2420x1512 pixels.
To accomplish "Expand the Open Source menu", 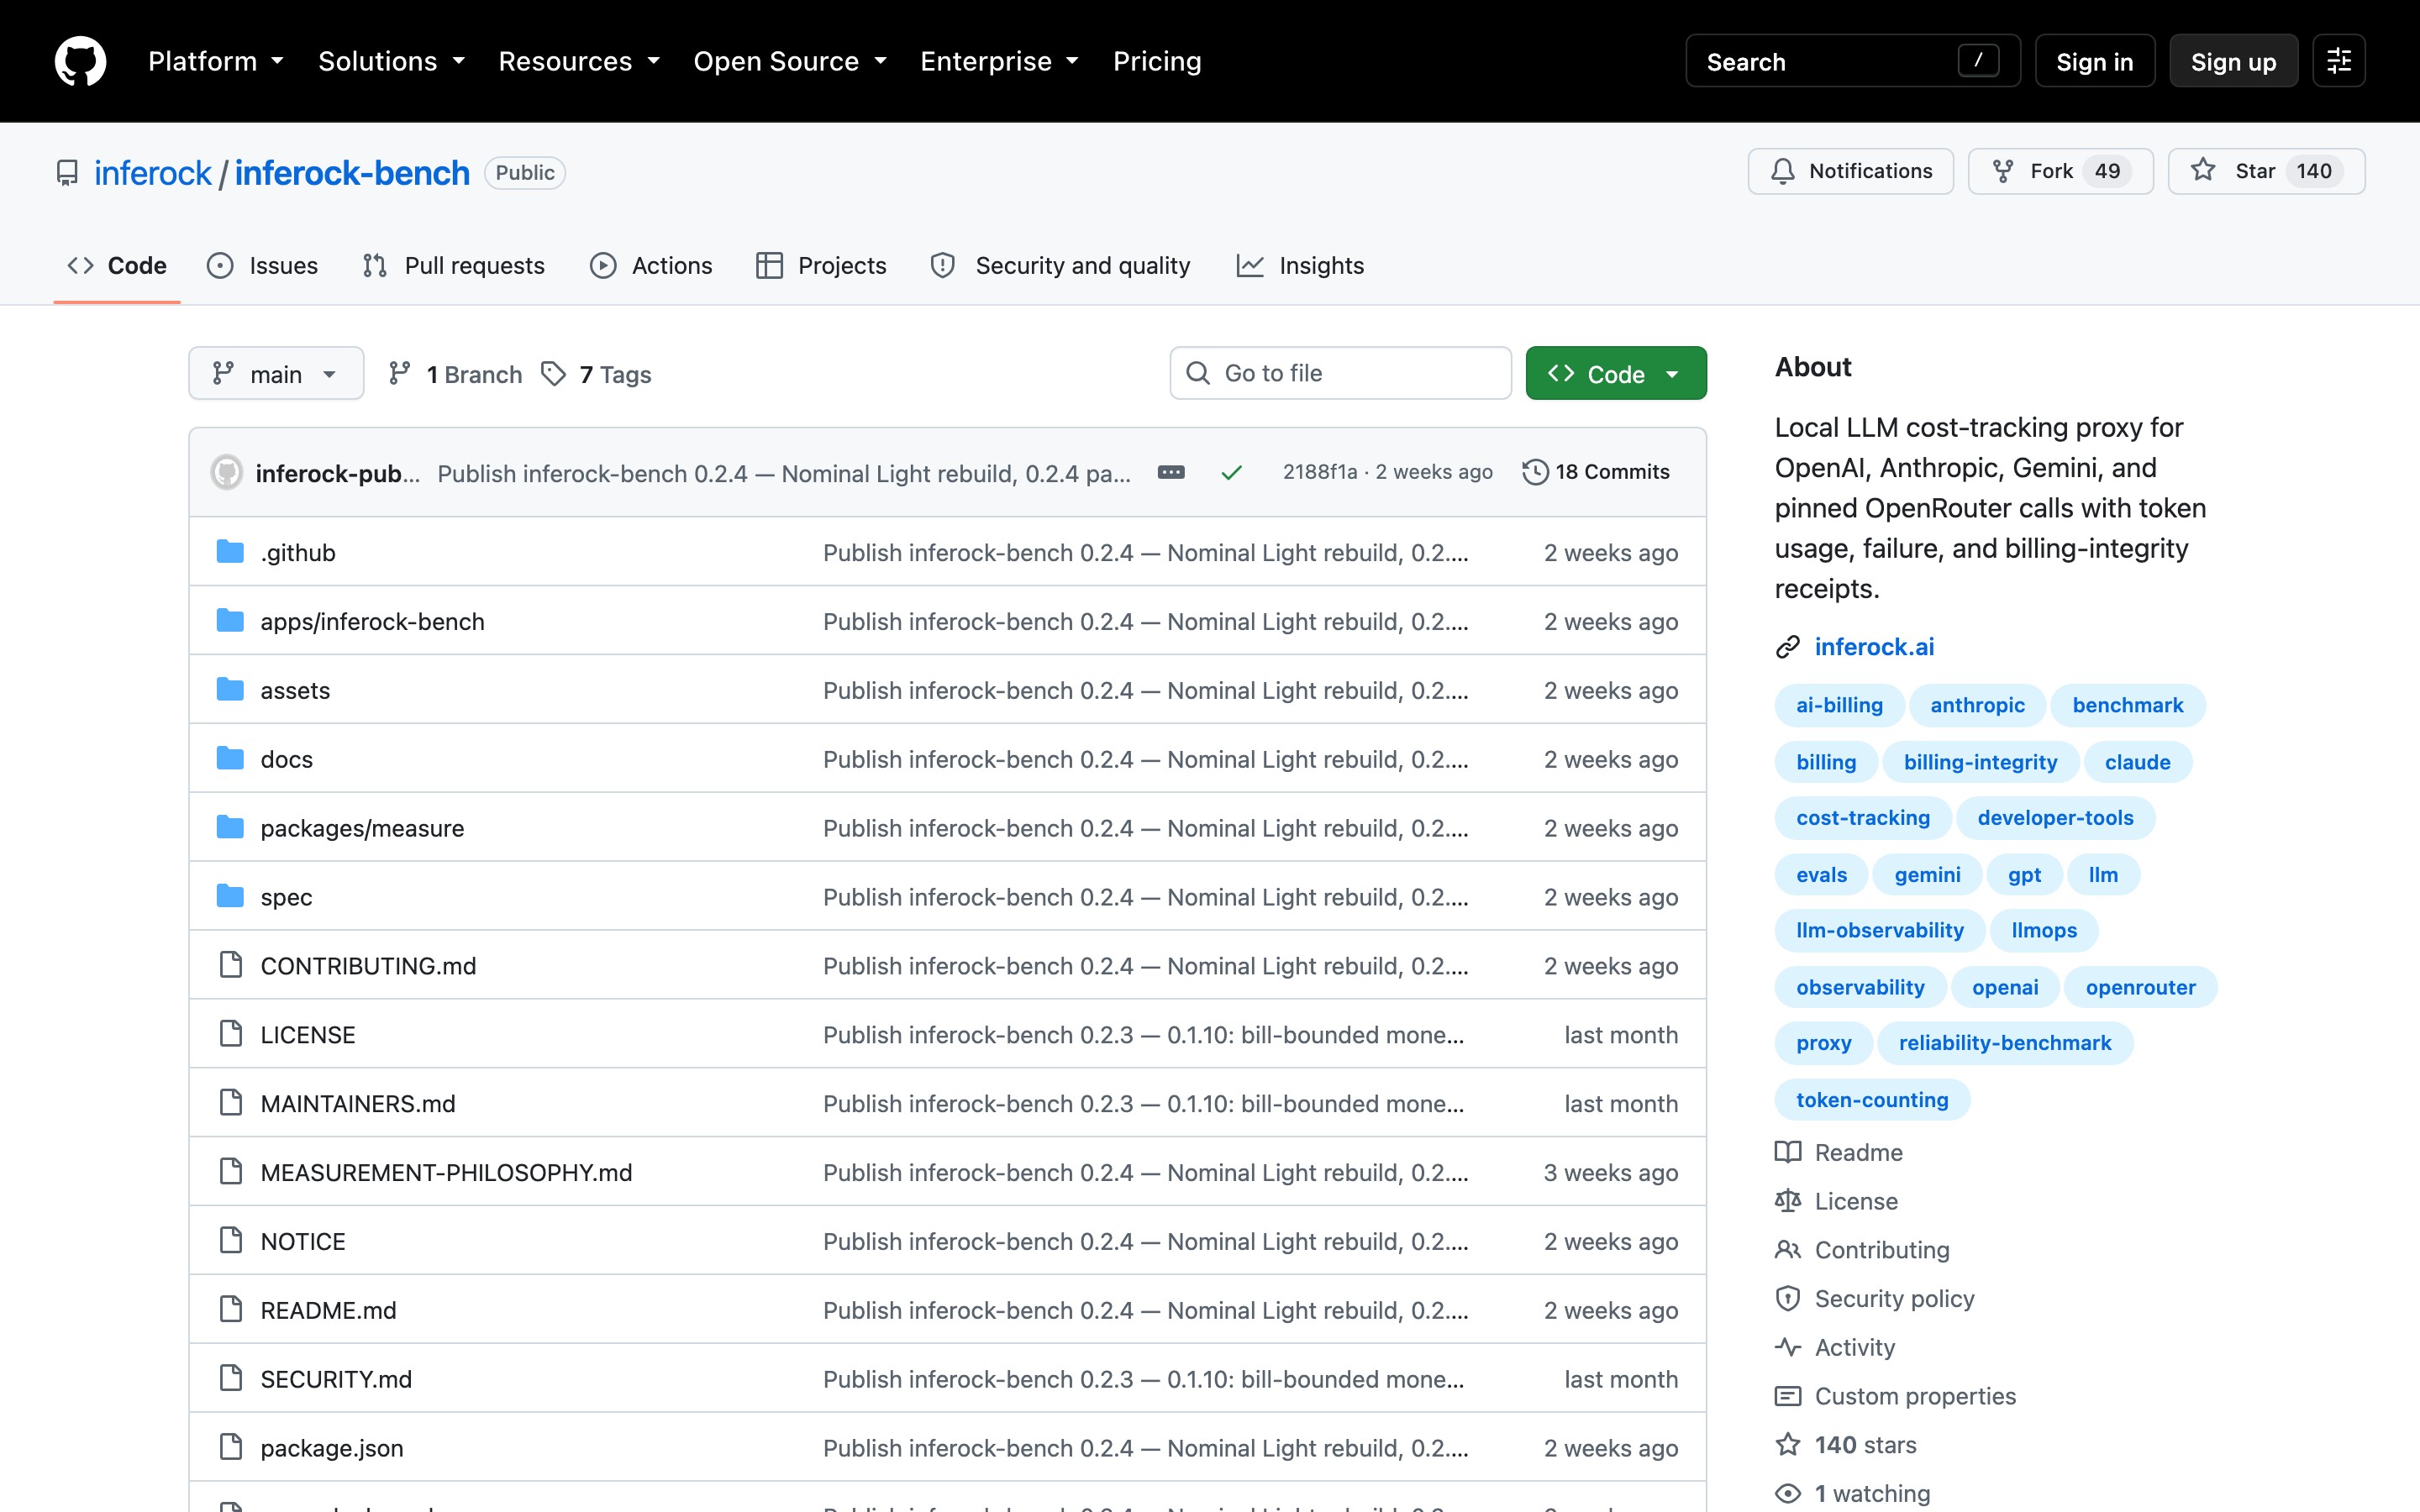I will [791, 61].
